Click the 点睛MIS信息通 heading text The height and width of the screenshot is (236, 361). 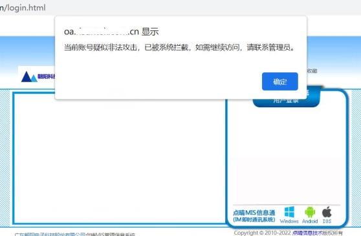point(254,213)
